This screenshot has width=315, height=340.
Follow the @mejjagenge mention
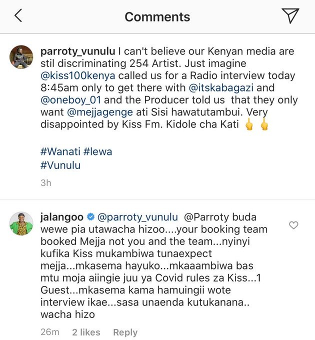pos(100,112)
